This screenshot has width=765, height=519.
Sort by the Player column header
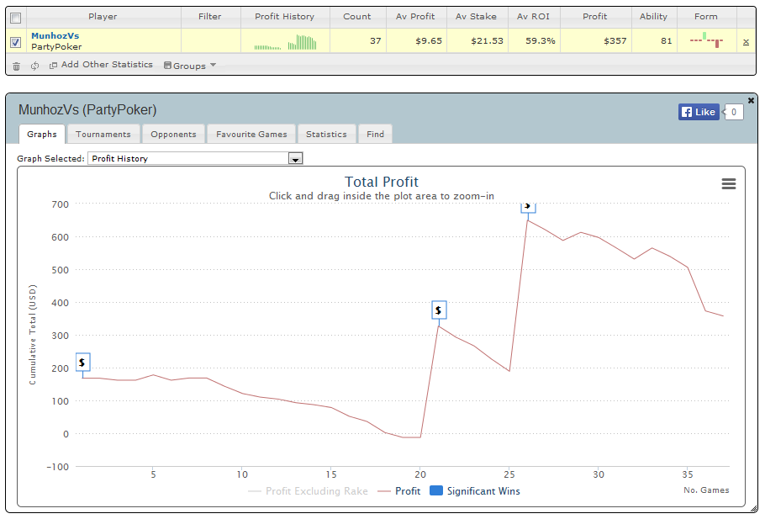click(103, 17)
